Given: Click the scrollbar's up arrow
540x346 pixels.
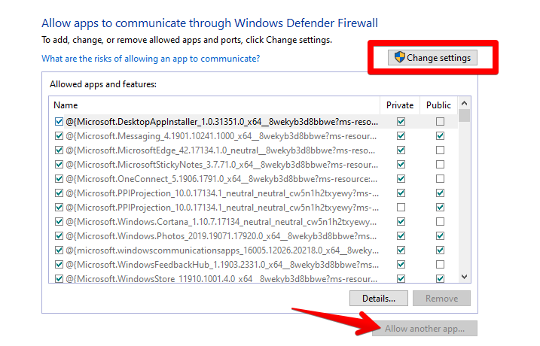Looking at the screenshot, I should click(464, 103).
